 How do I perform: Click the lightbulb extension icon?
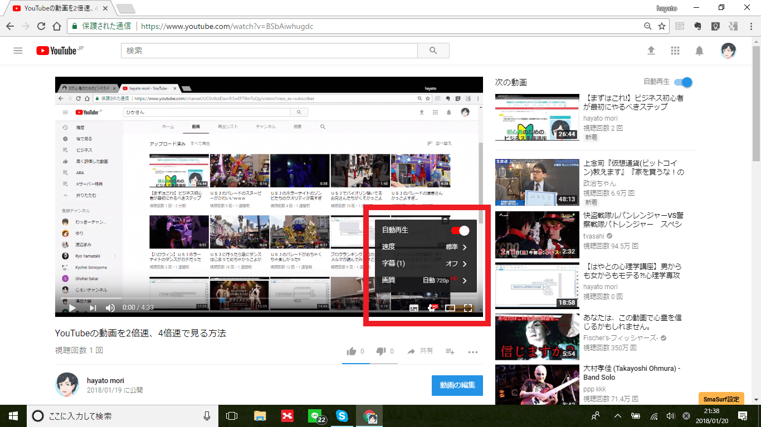click(x=715, y=26)
